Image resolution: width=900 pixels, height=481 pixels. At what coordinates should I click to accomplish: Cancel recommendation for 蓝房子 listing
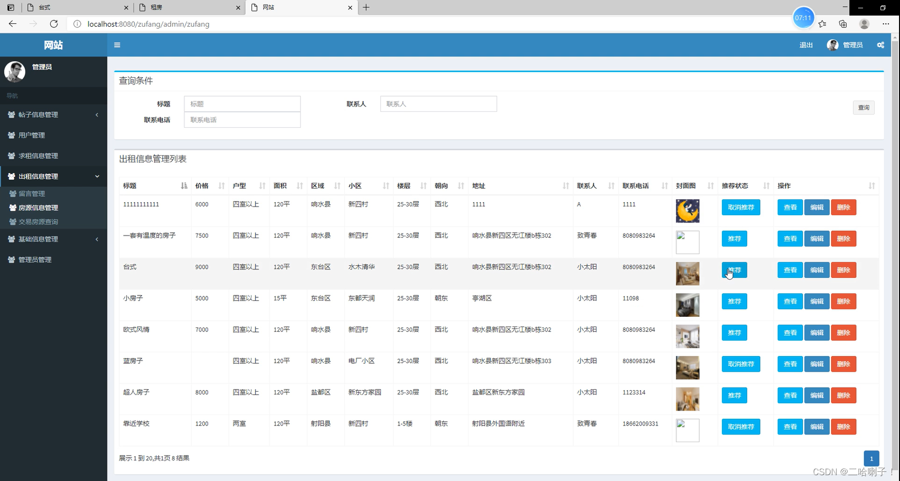[x=741, y=364]
